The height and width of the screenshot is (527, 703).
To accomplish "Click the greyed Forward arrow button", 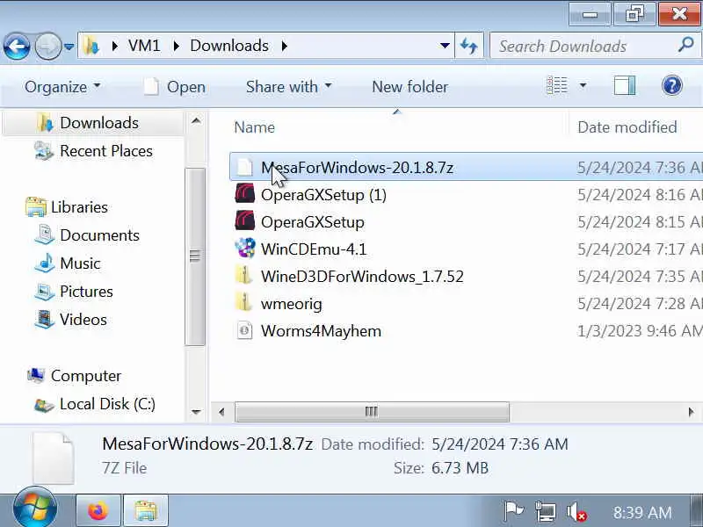I will pos(48,47).
